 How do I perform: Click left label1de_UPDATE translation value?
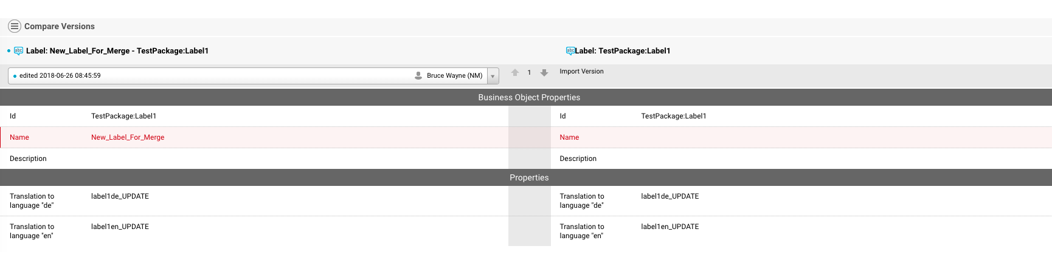120,196
